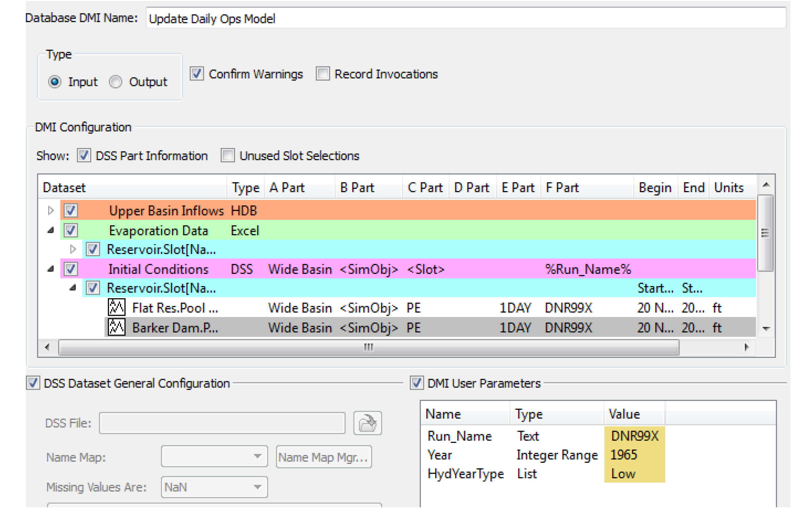Click the horizontal scroll left arrow
794x508 pixels.
[x=47, y=347]
